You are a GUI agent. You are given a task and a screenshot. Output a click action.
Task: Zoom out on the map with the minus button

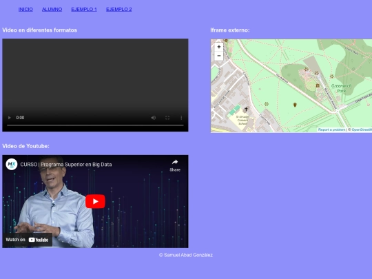point(219,56)
